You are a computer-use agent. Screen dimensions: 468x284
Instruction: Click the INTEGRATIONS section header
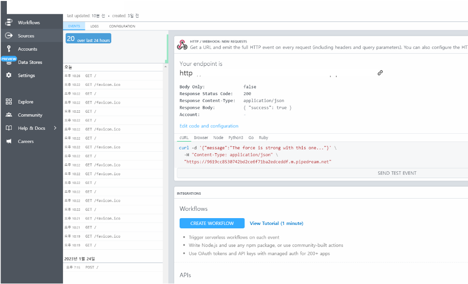coord(189,193)
